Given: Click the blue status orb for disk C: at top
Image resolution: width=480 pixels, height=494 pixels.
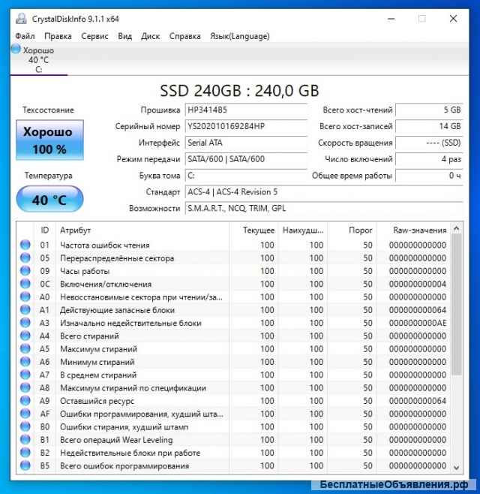Looking at the screenshot, I should coord(16,49).
